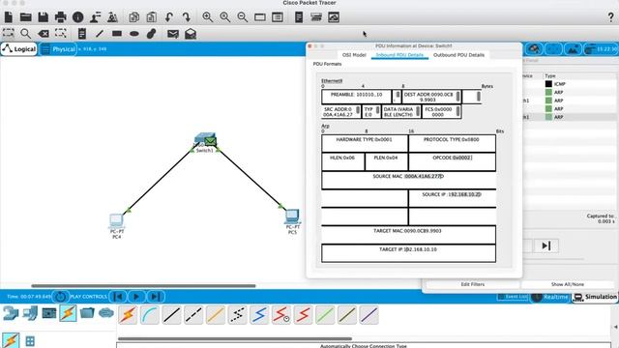Click the workspace horizontal scrollbar
Image resolution: width=619 pixels, height=348 pixels.
(143, 286)
